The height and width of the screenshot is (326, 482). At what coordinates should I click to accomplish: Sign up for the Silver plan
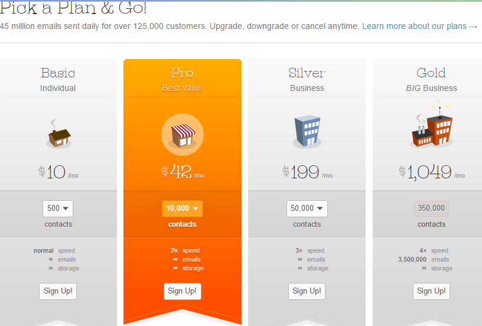[307, 291]
